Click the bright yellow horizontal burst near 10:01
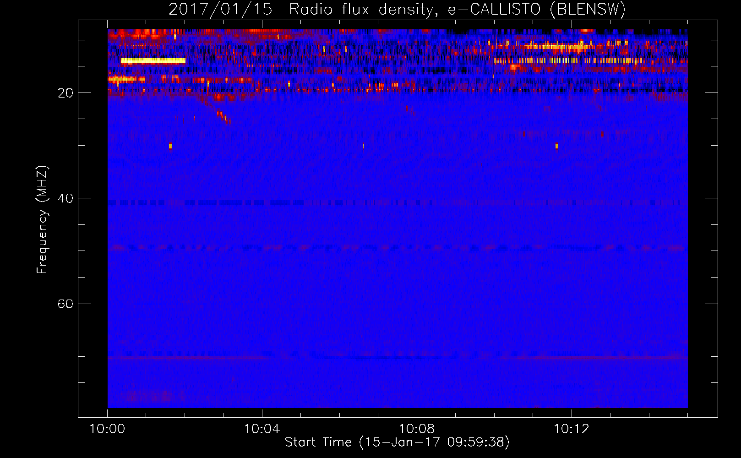The height and width of the screenshot is (458, 741). tap(153, 60)
